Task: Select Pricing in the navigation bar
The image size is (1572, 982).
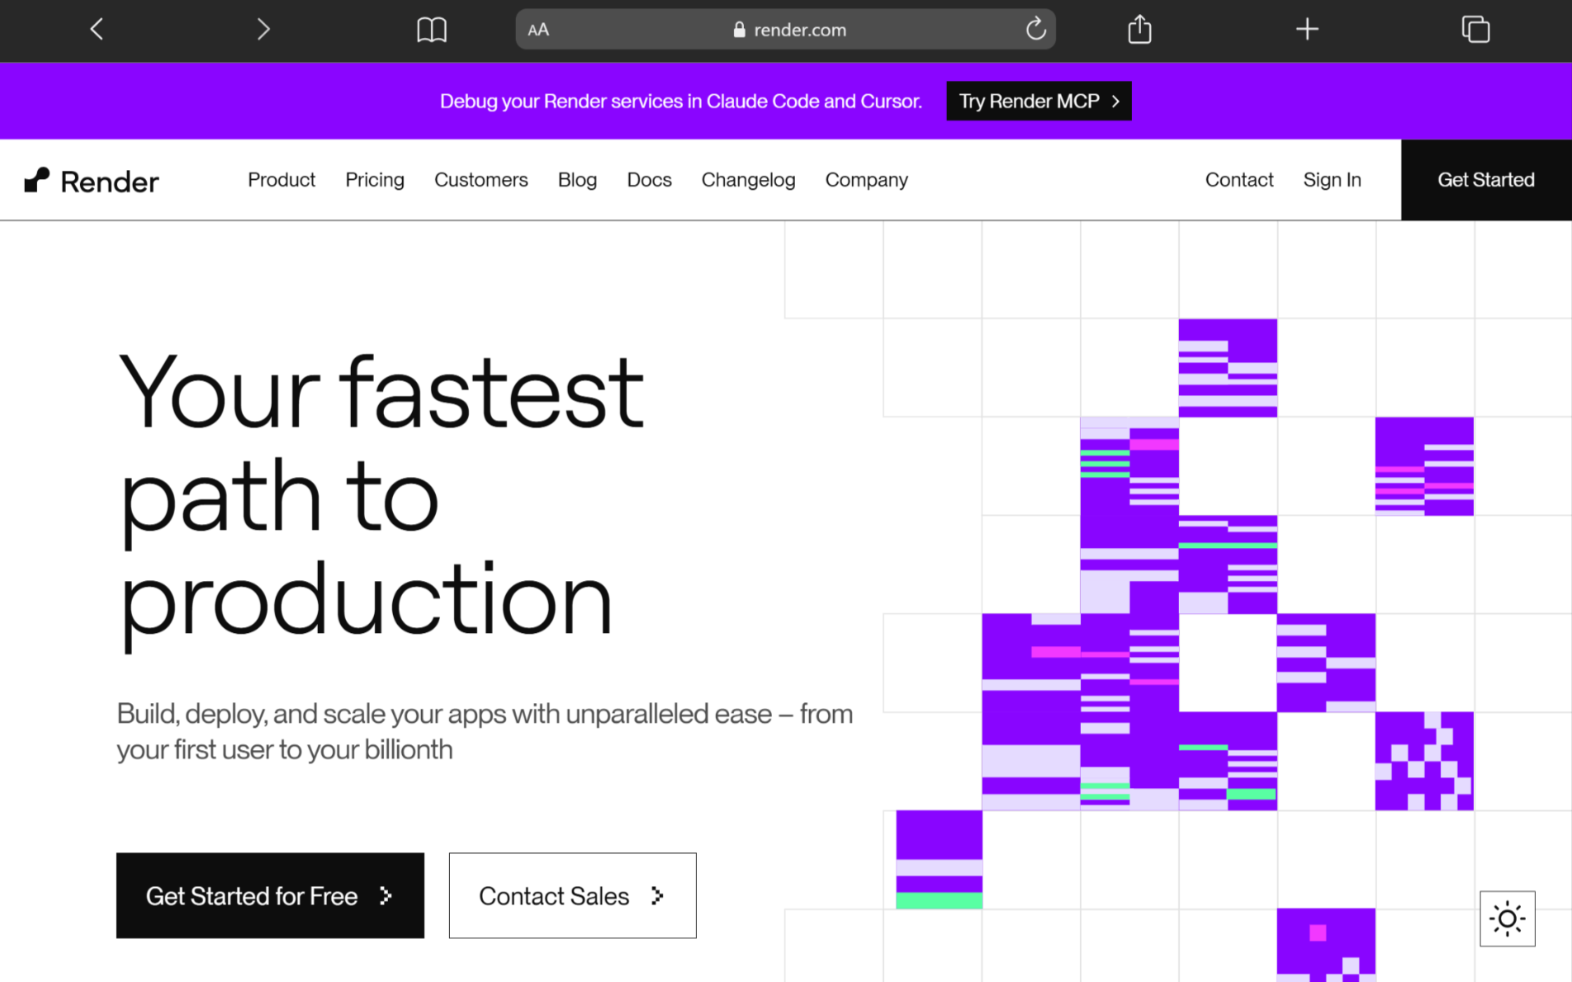Action: click(375, 180)
